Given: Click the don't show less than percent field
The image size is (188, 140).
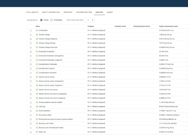Looking at the screenshot, I should click(89, 20).
